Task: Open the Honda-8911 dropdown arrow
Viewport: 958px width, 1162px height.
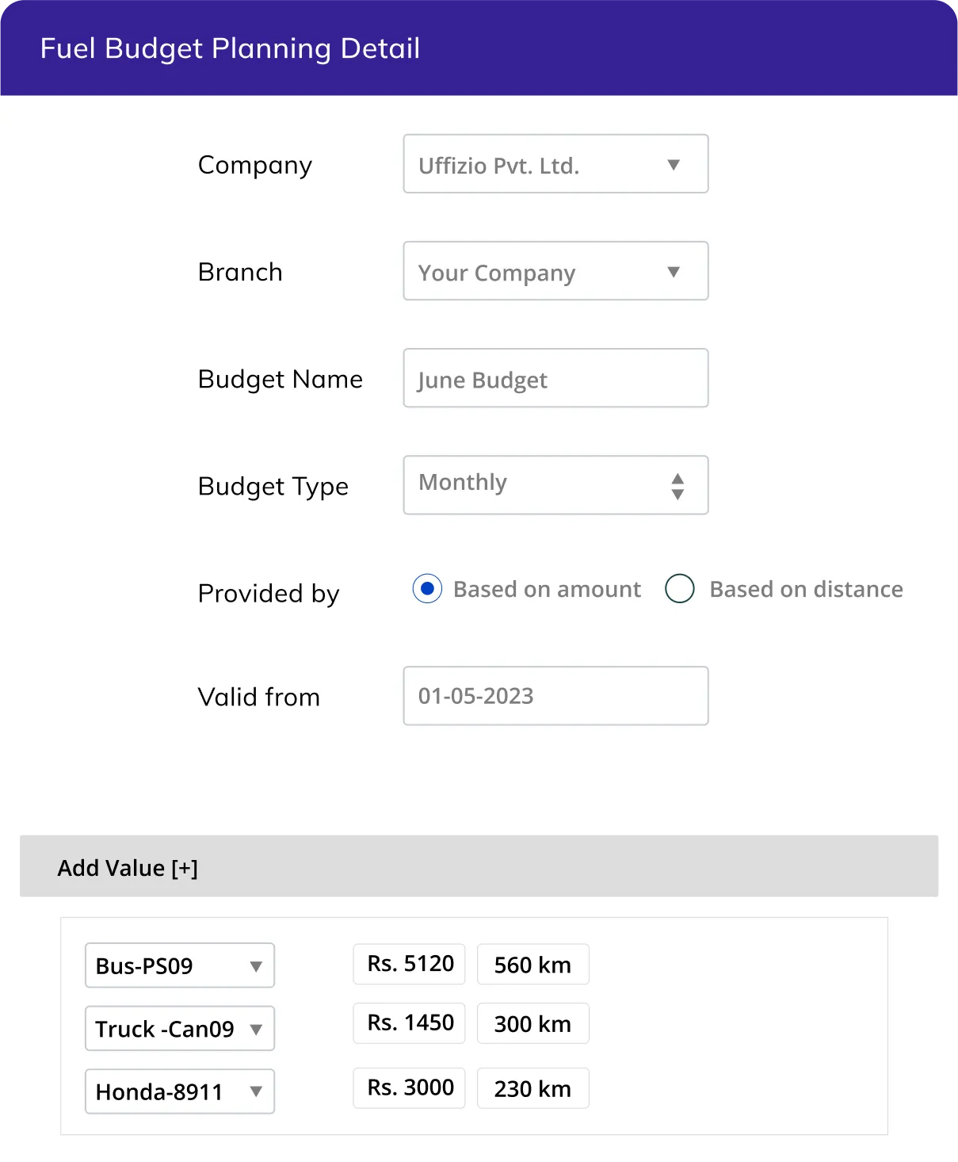Action: 256,1091
